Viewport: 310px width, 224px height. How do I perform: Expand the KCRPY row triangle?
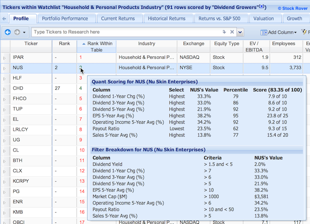(x=4, y=182)
